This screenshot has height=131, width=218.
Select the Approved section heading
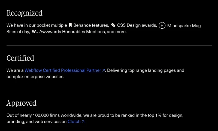pos(22,103)
